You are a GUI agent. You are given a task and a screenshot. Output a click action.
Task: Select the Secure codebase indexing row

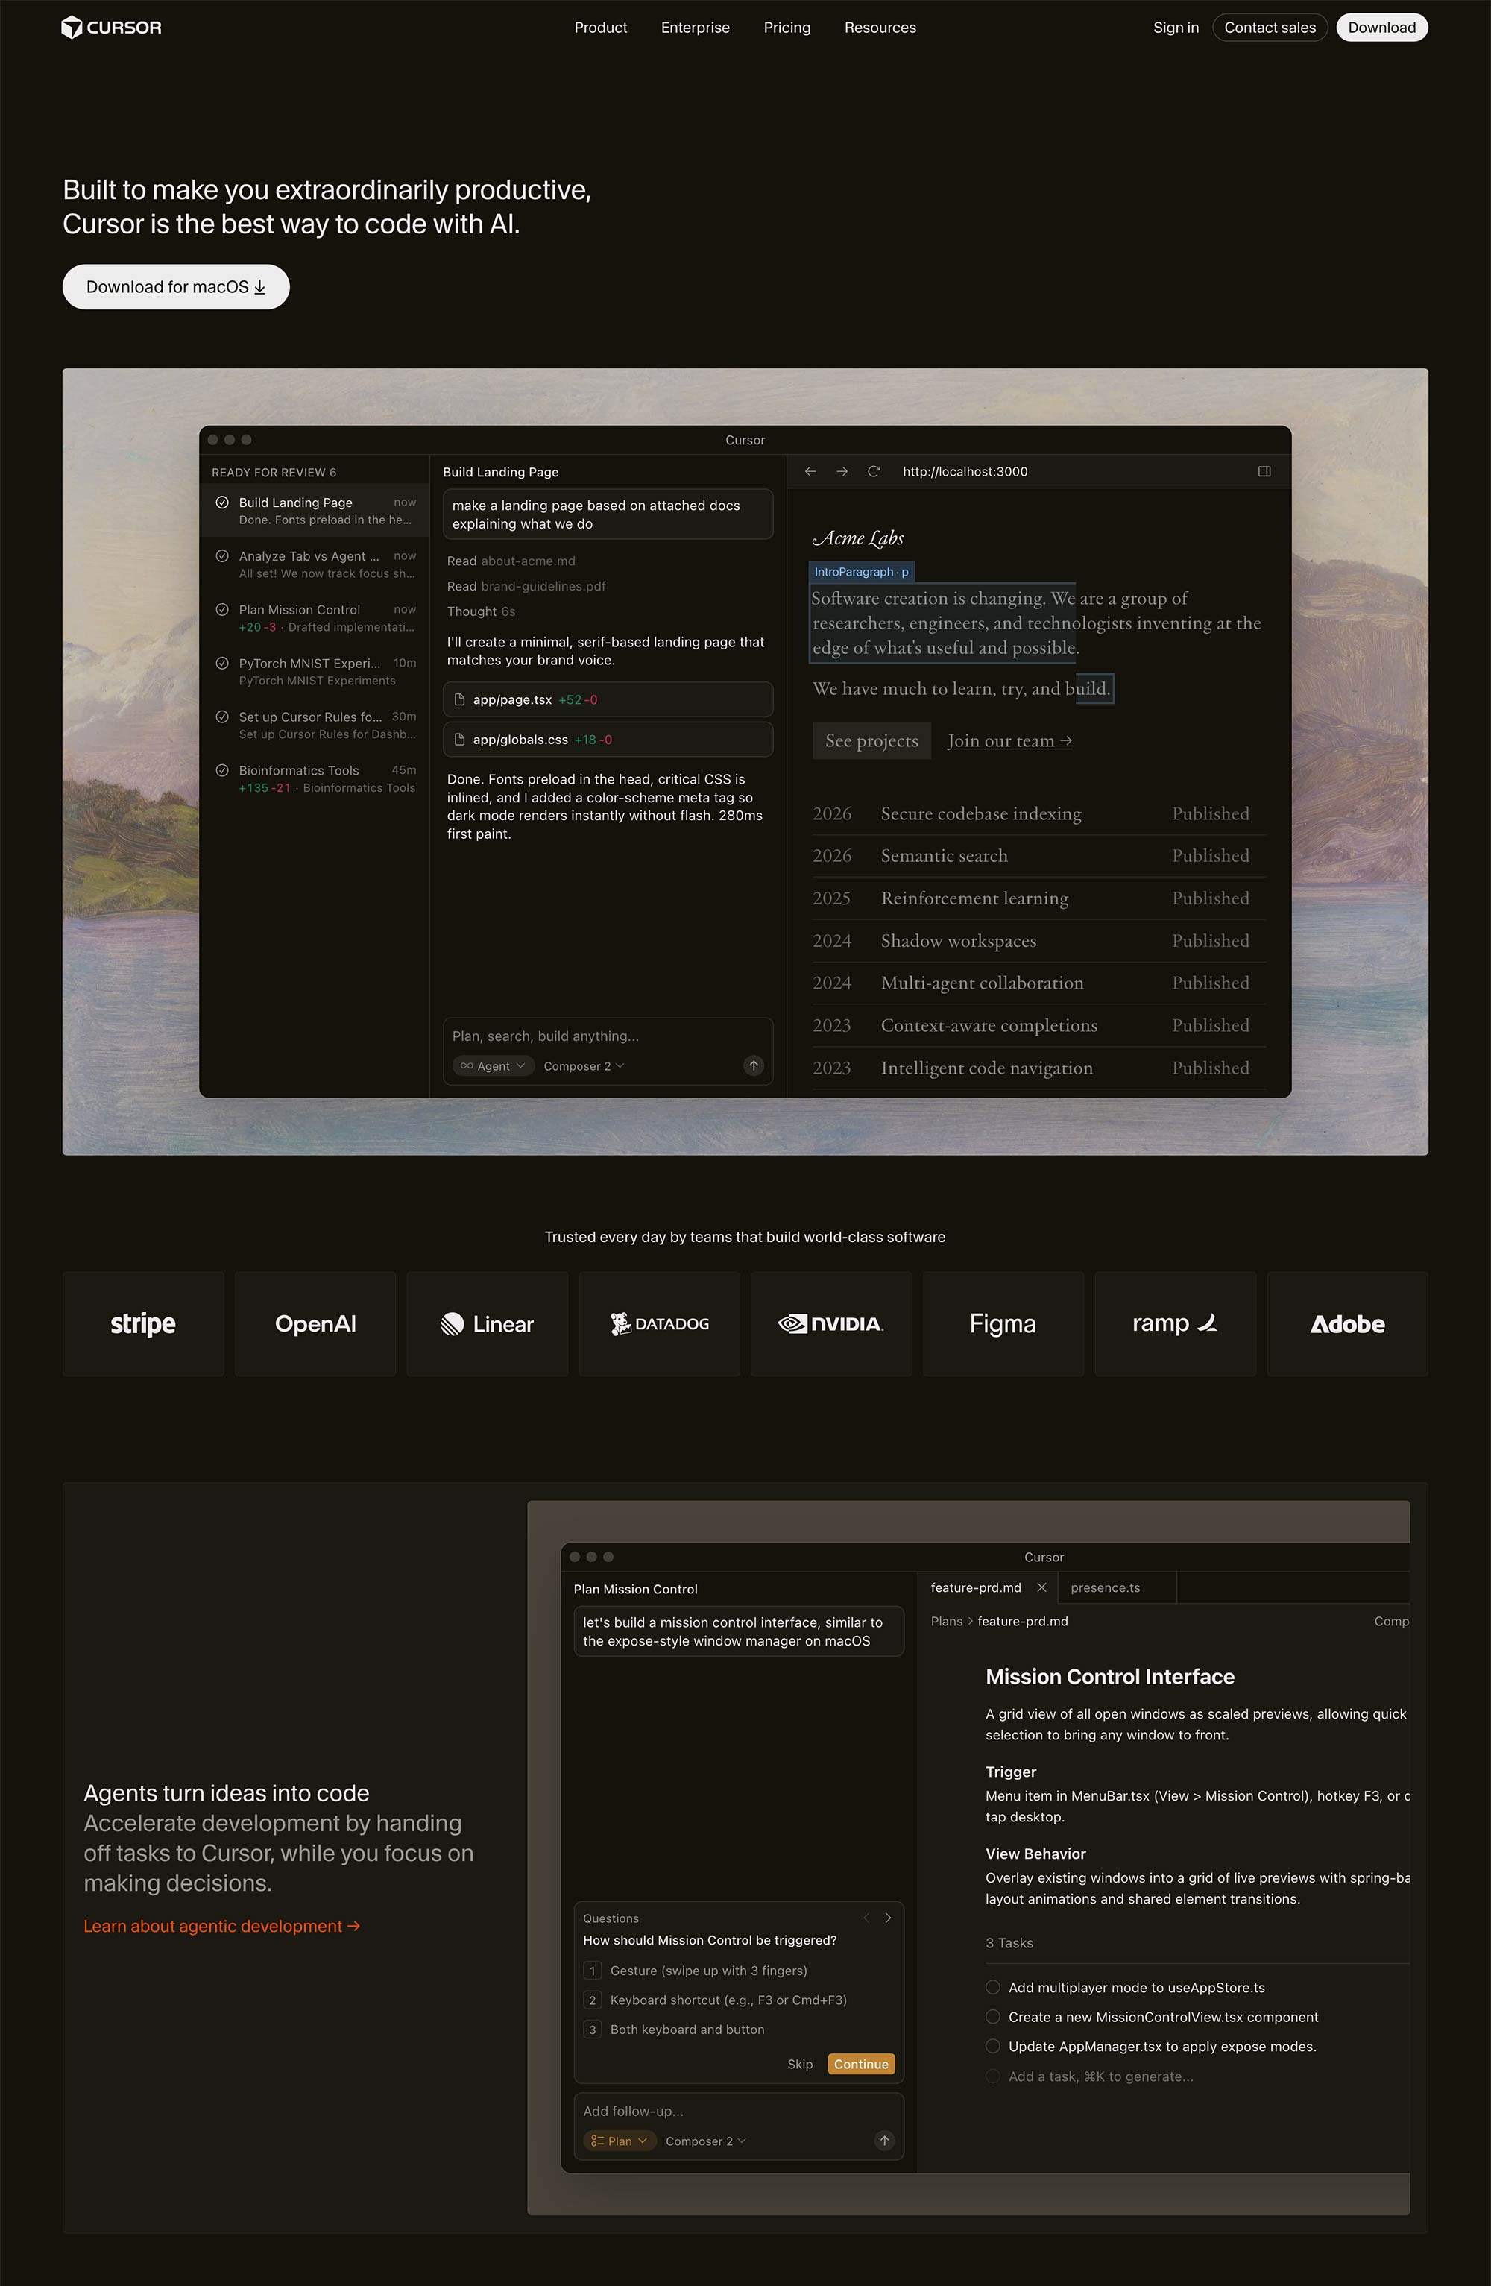[1038, 813]
